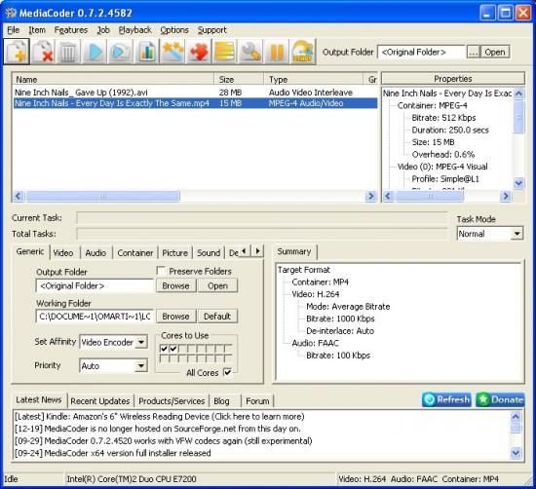Switch to the Container tab

click(x=135, y=253)
